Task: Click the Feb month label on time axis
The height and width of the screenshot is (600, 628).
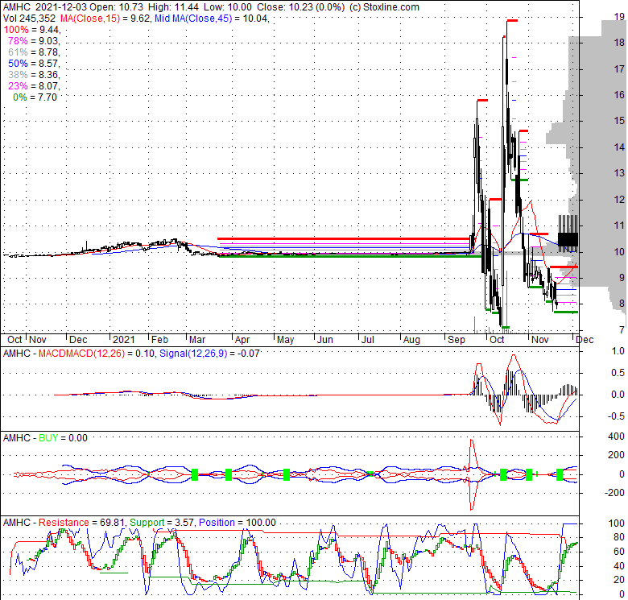Action: click(159, 340)
